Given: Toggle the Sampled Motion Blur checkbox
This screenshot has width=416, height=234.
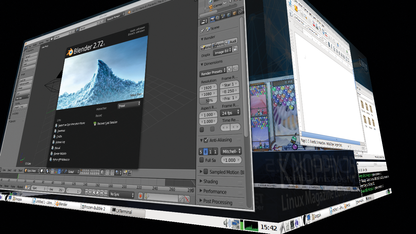Looking at the screenshot, I should tap(206, 172).
